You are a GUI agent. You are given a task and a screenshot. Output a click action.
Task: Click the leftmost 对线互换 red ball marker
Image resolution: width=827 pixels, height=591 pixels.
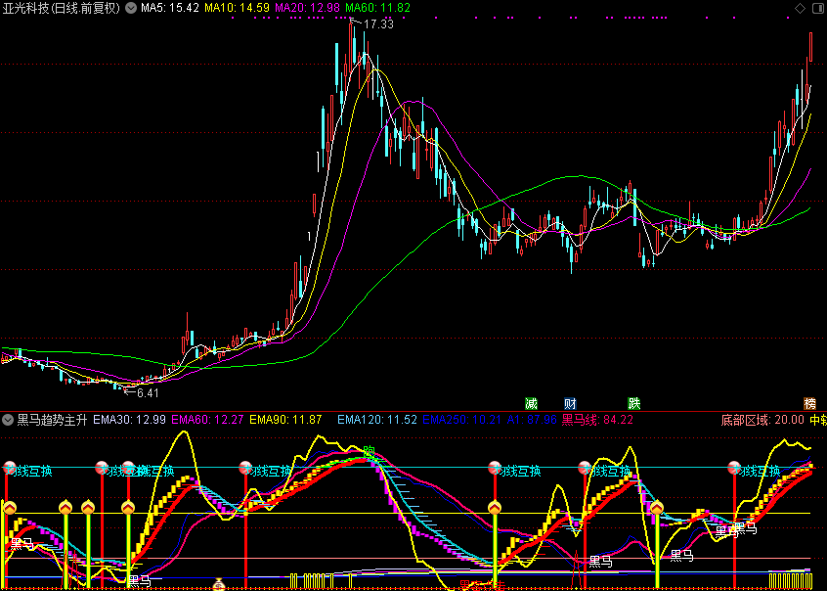click(10, 468)
